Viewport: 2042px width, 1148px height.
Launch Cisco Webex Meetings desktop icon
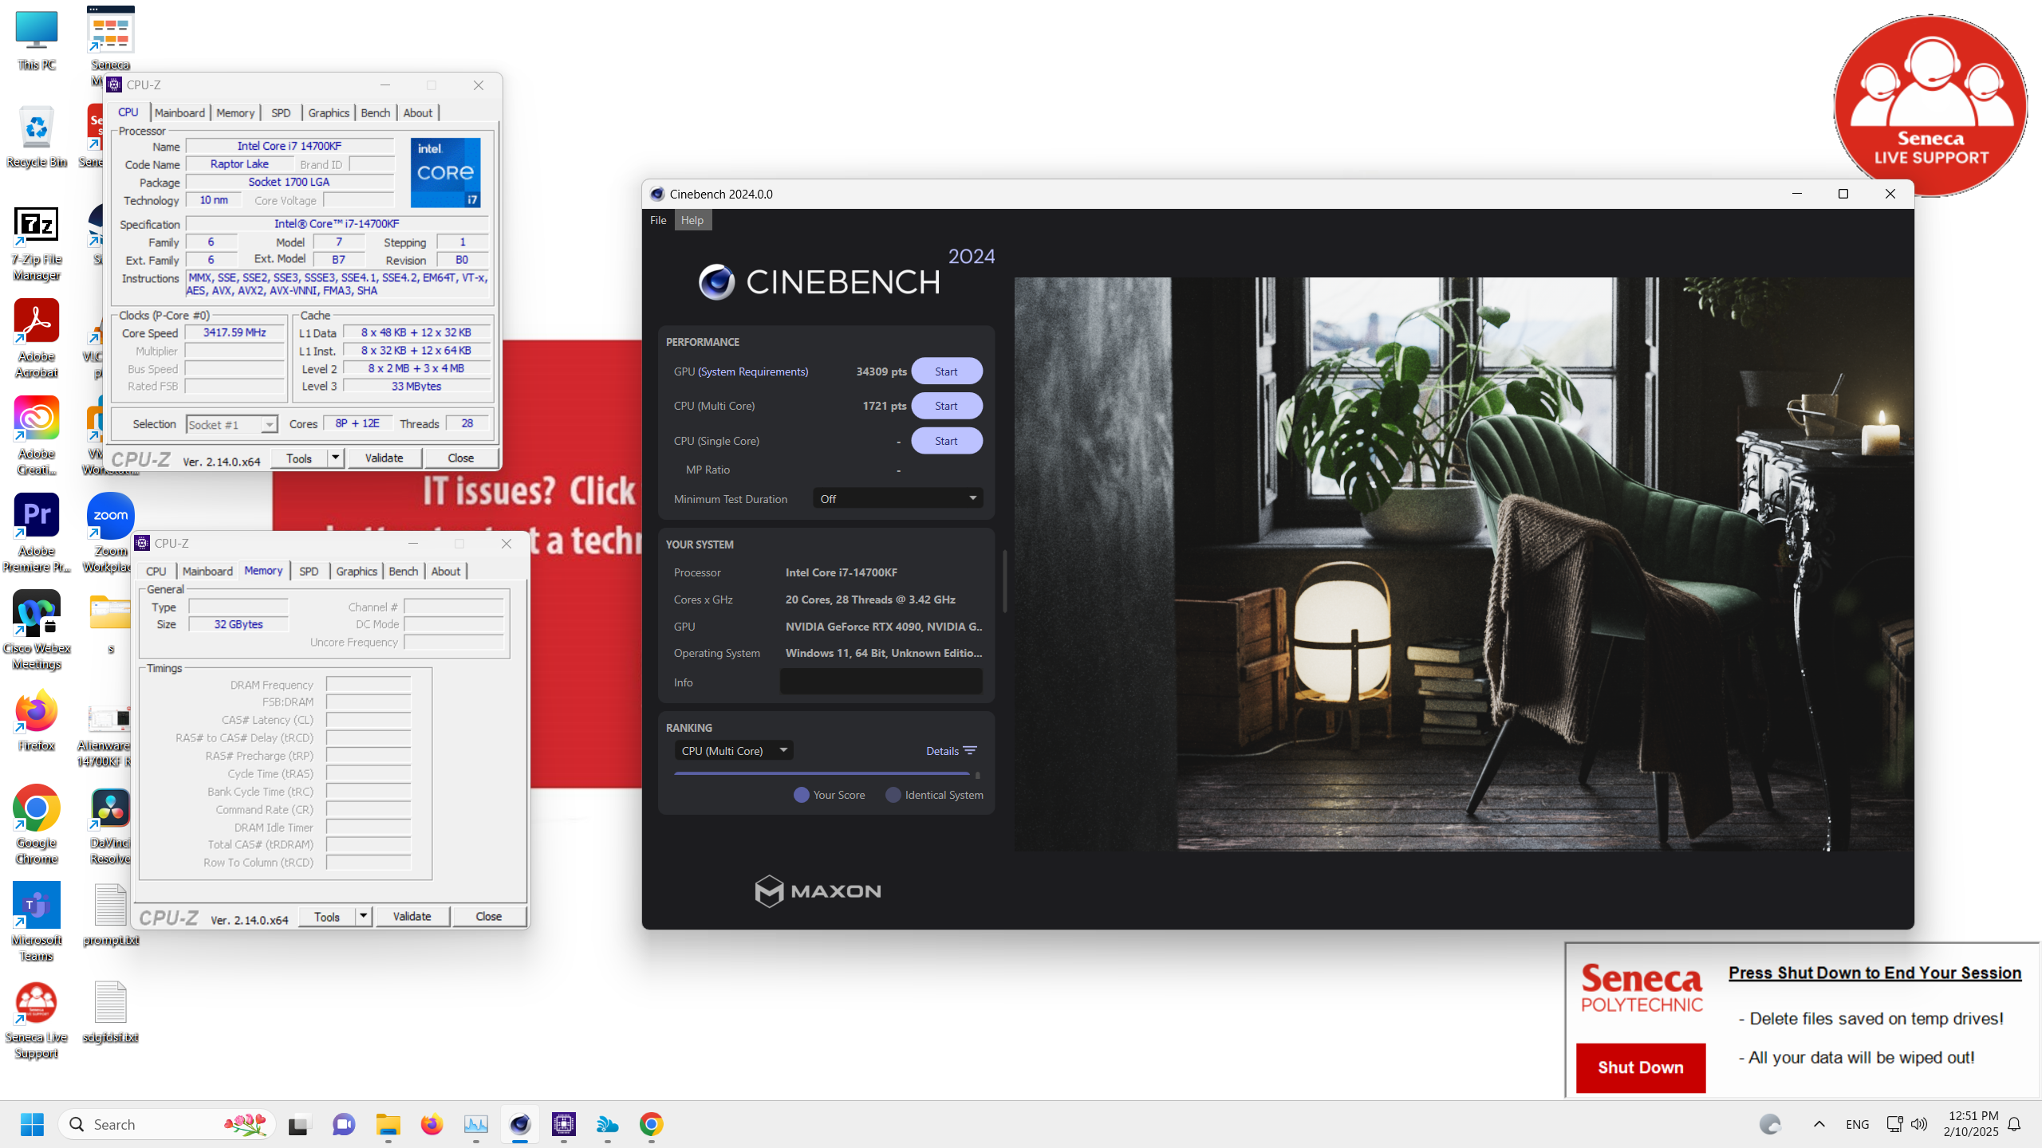(x=37, y=630)
